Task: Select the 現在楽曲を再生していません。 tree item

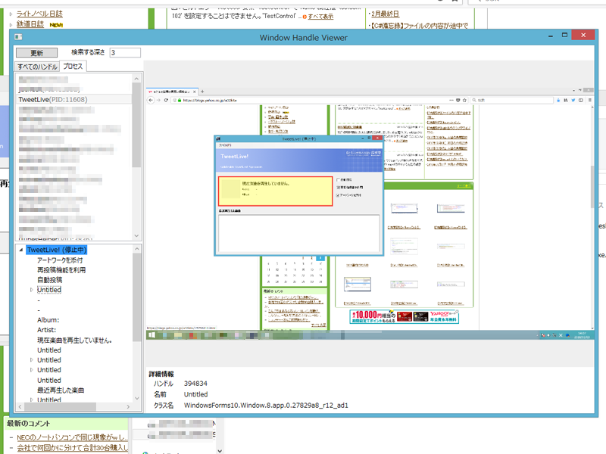Action: [74, 340]
